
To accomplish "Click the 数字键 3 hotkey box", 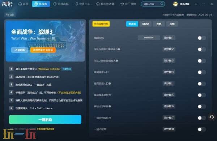I will tap(169, 60).
